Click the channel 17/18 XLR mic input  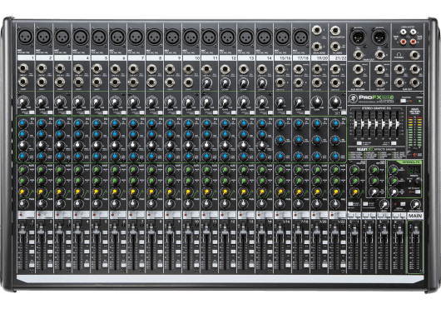coord(300,37)
